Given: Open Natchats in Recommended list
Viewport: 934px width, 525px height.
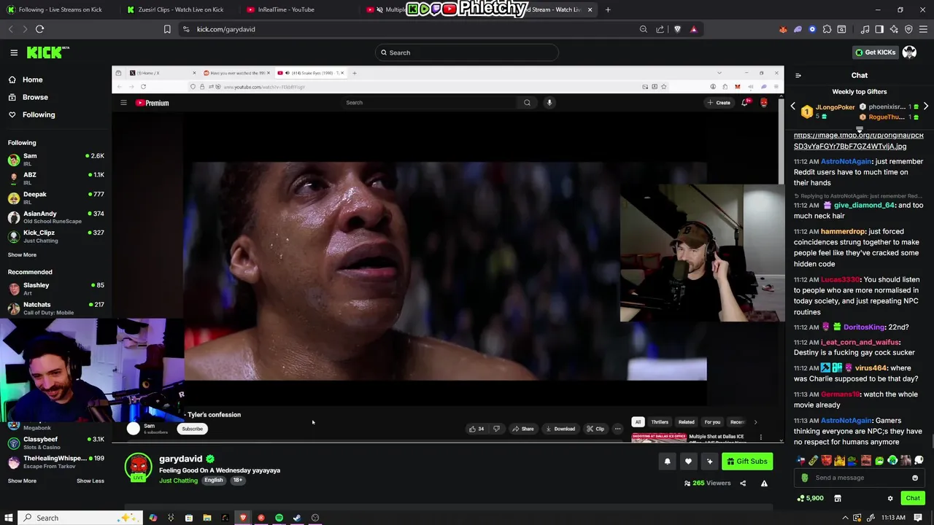Looking at the screenshot, I should [56, 308].
